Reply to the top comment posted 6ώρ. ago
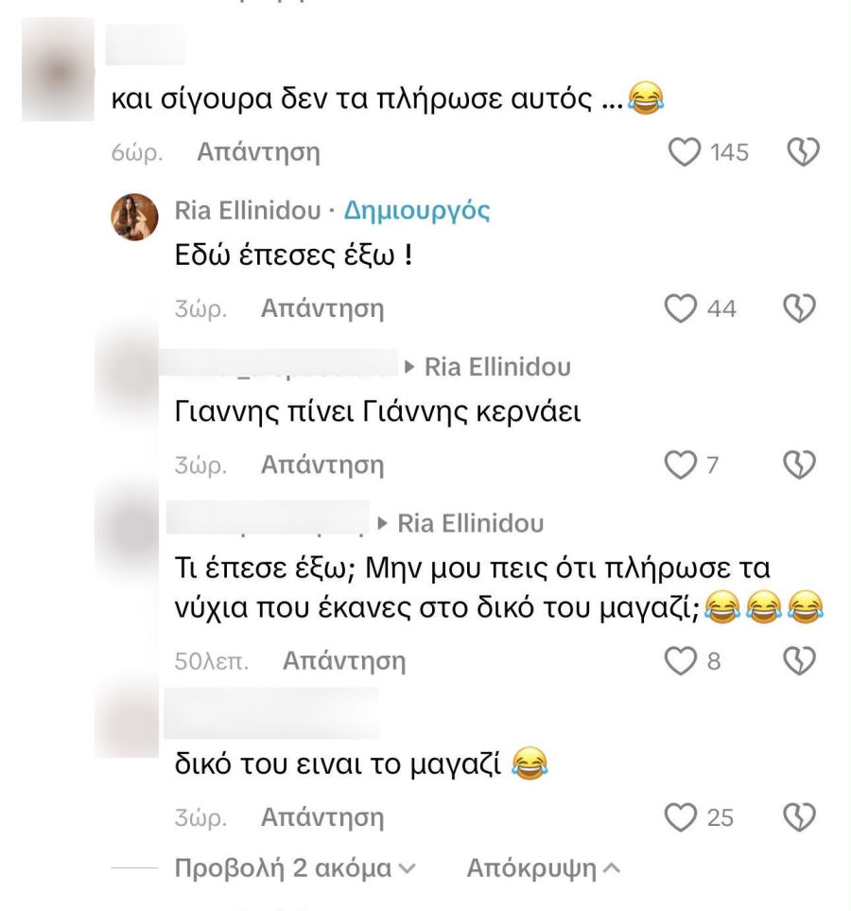The image size is (851, 911). click(x=257, y=151)
